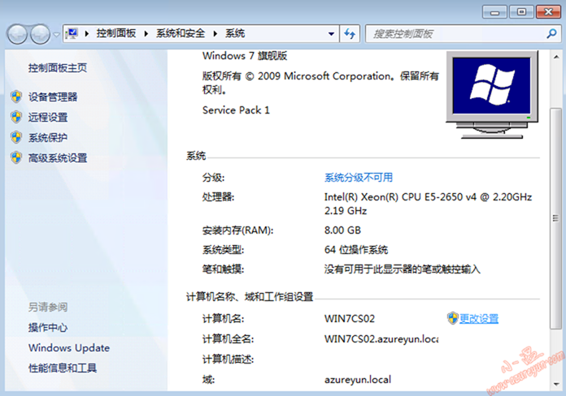Open the address bar history dropdown
The image size is (566, 396).
point(331,34)
